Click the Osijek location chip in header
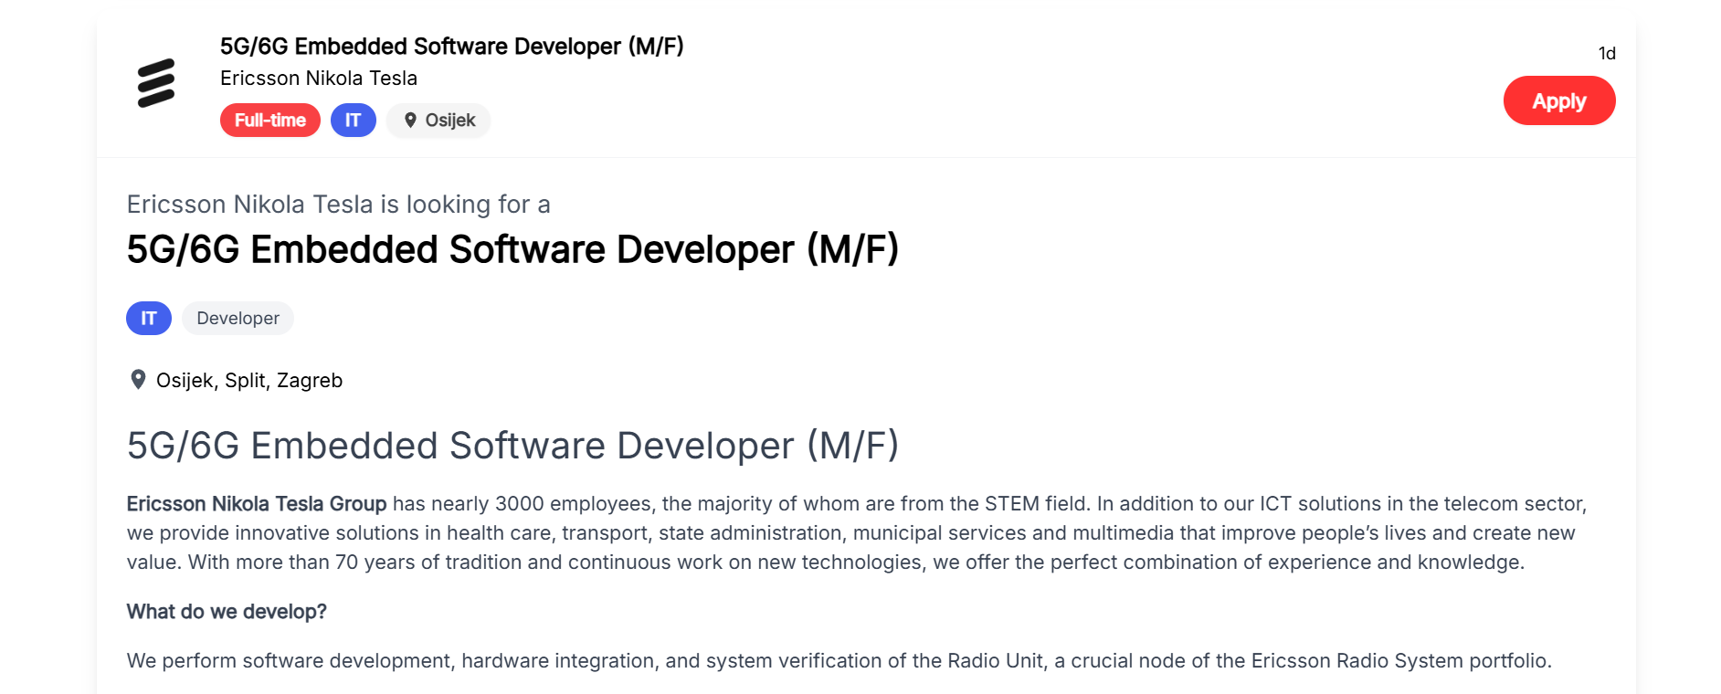 [x=438, y=121]
